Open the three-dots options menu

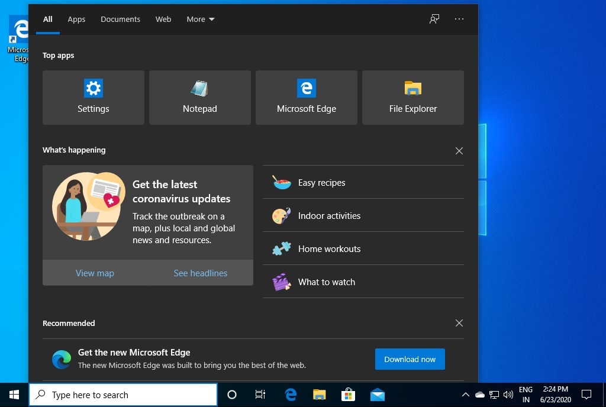point(459,19)
